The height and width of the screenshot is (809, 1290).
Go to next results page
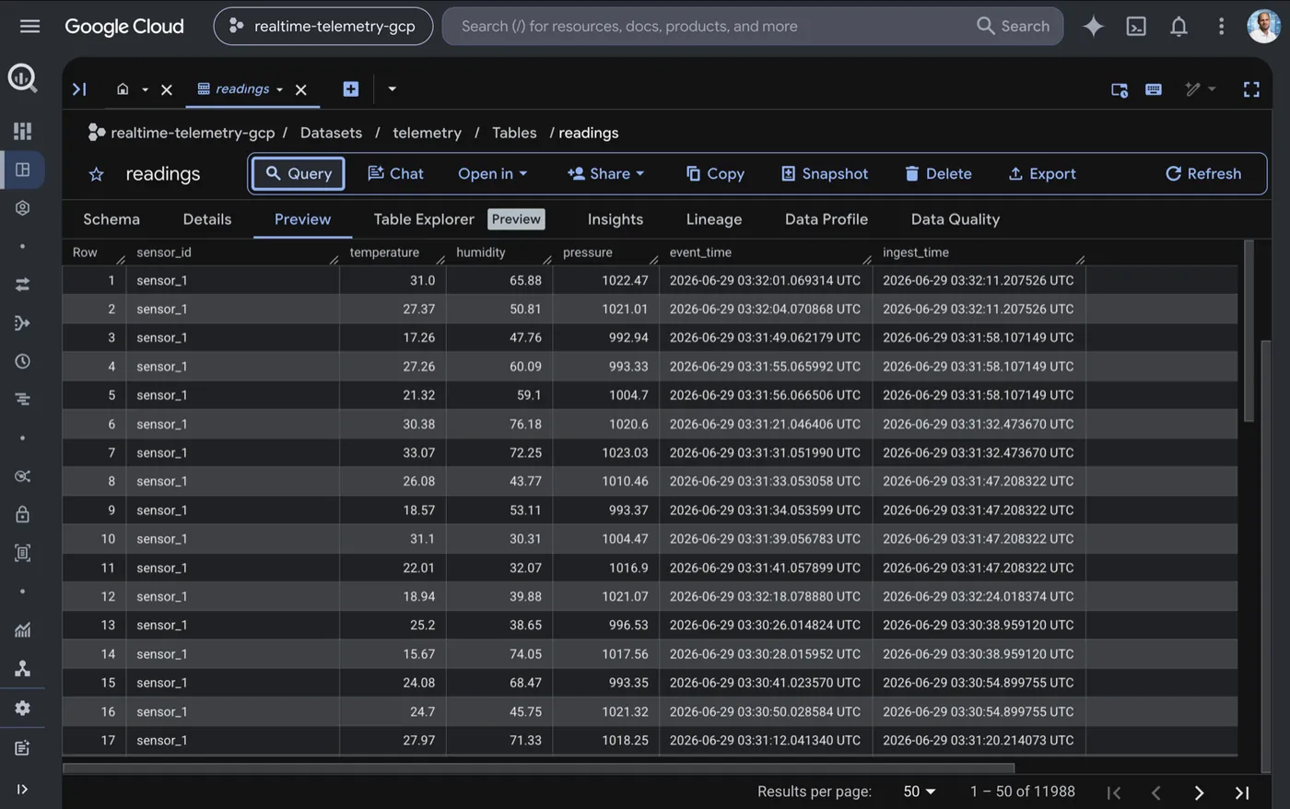point(1199,792)
